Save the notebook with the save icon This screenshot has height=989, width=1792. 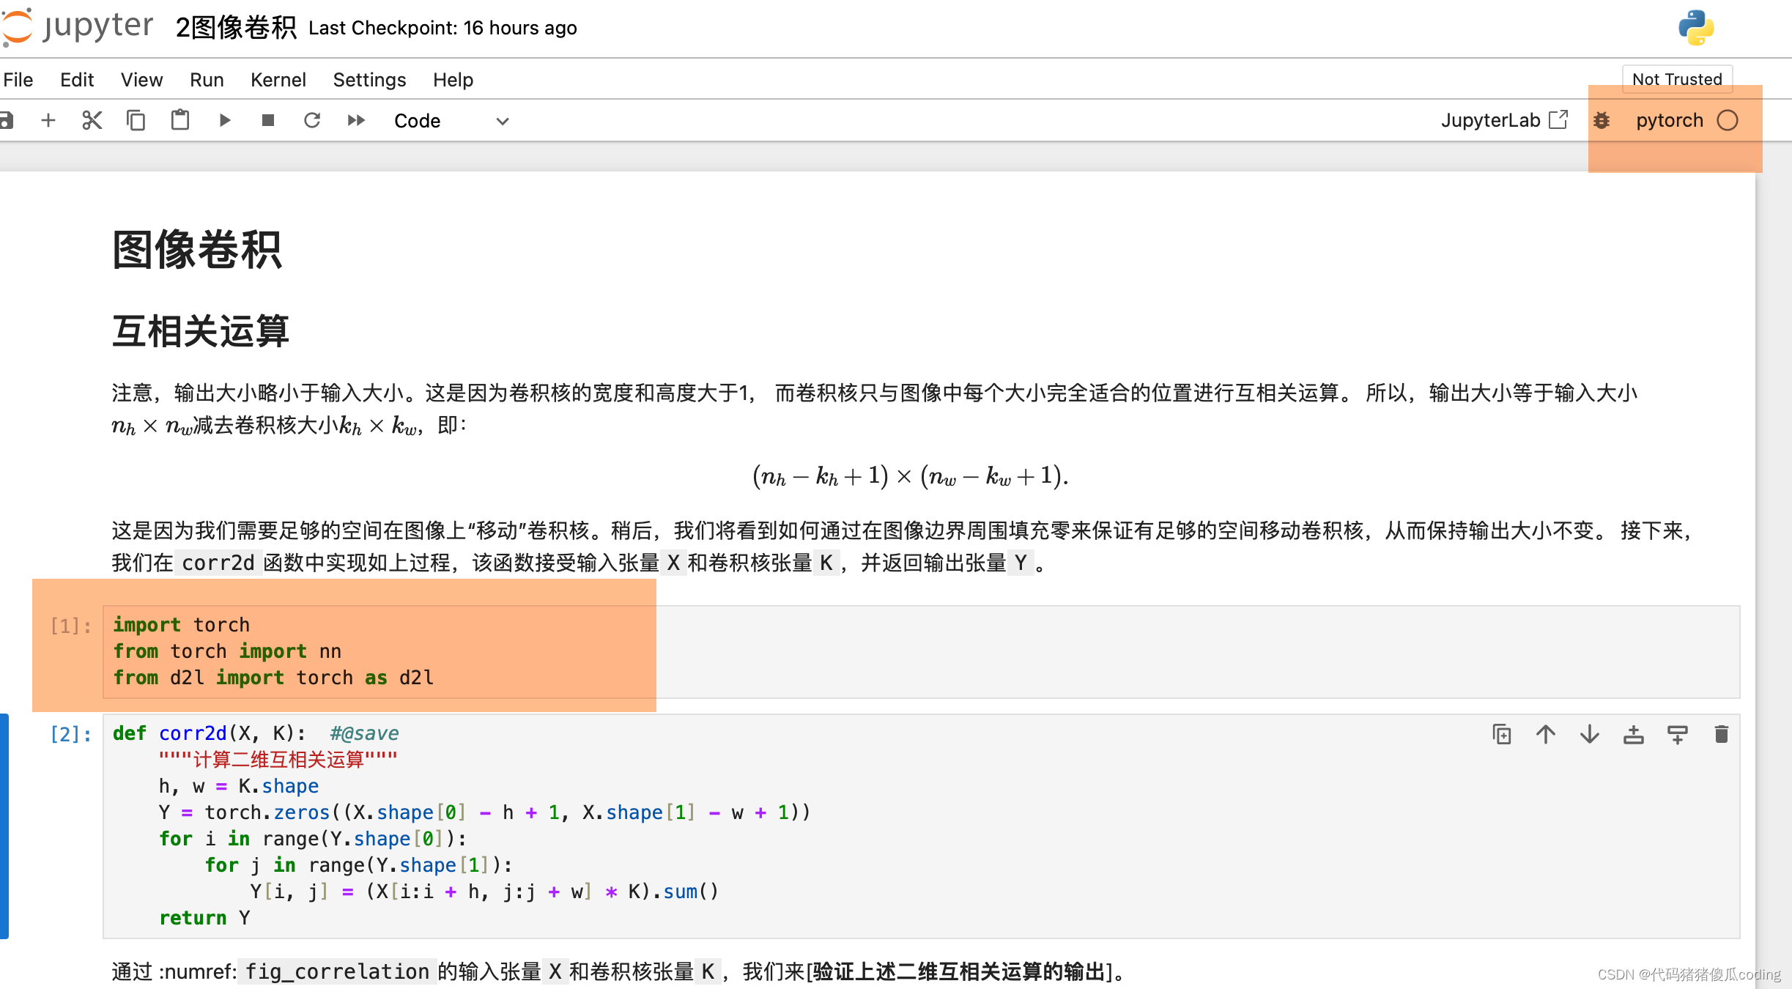[6, 120]
